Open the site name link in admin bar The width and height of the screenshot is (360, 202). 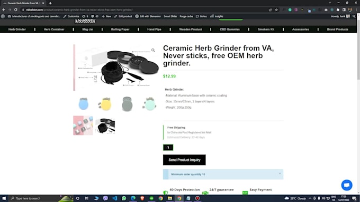[x=34, y=16]
